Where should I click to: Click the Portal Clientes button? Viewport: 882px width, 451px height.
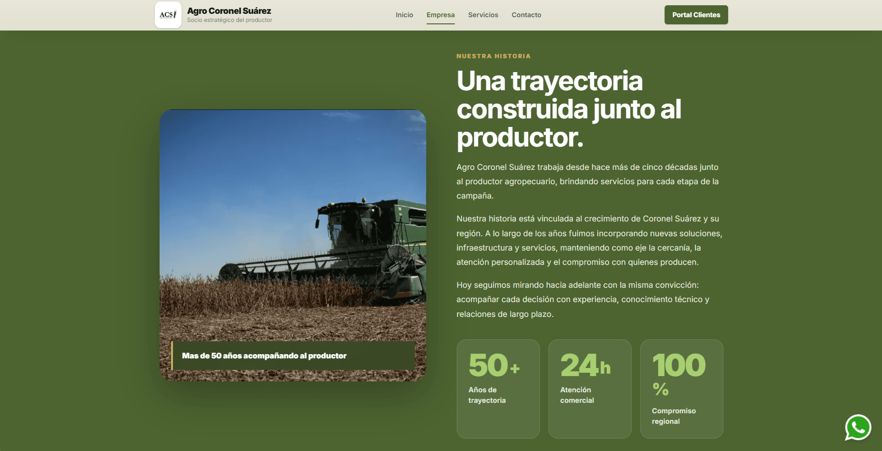coord(696,15)
